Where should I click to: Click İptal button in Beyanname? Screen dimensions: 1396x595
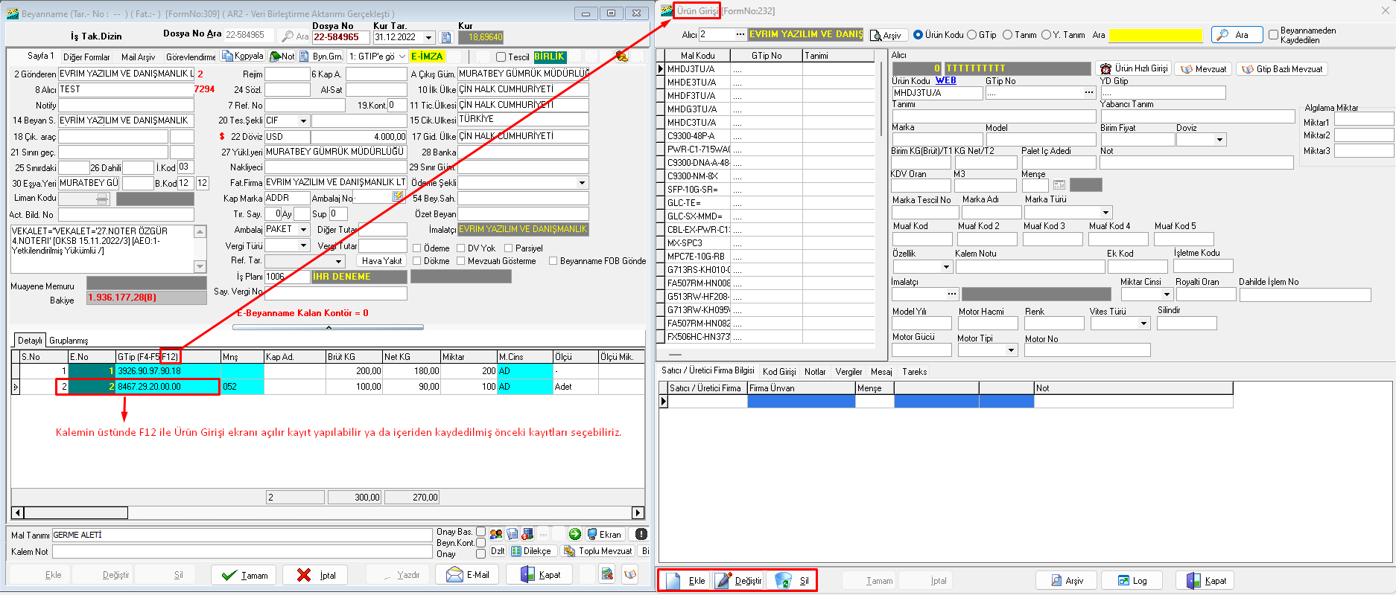(x=315, y=575)
